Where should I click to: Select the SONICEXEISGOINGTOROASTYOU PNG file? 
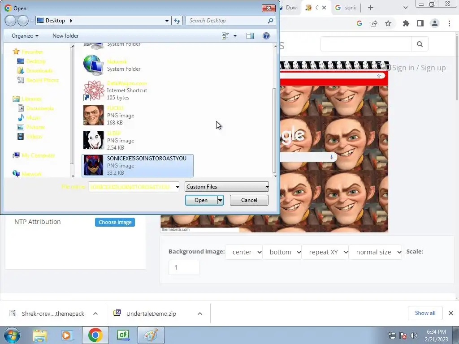click(x=138, y=166)
